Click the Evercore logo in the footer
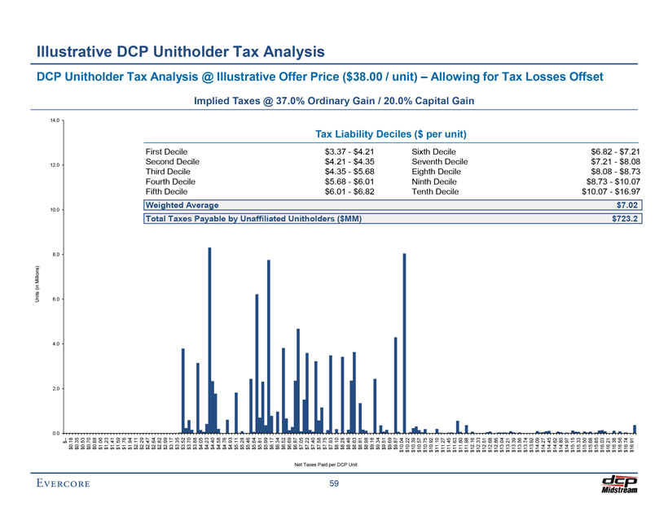Viewport: 668px width, 516px height. click(x=62, y=486)
